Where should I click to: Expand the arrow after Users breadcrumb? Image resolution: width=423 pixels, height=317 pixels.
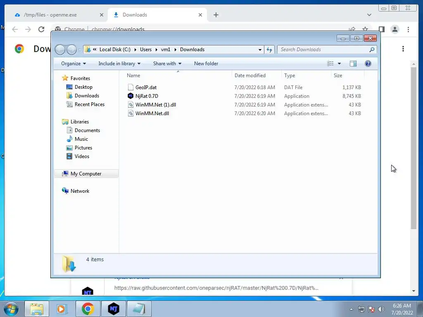point(156,50)
